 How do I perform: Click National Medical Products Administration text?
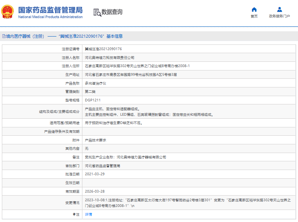tap(50, 17)
